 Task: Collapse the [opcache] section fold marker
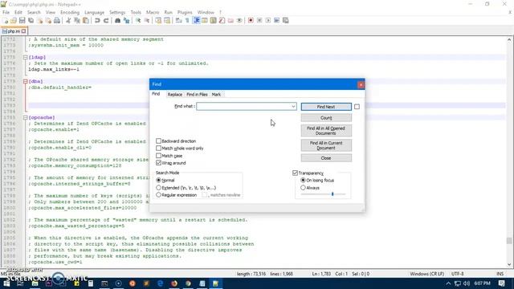click(x=25, y=117)
